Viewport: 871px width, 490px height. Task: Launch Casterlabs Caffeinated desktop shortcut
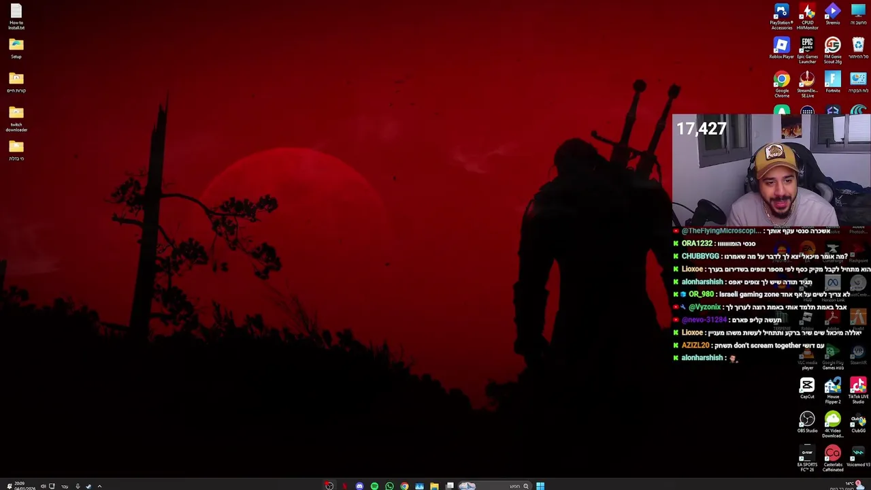pyautogui.click(x=833, y=459)
